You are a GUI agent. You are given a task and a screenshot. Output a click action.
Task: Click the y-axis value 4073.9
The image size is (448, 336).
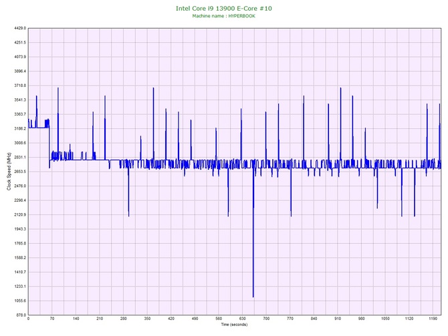pos(20,57)
